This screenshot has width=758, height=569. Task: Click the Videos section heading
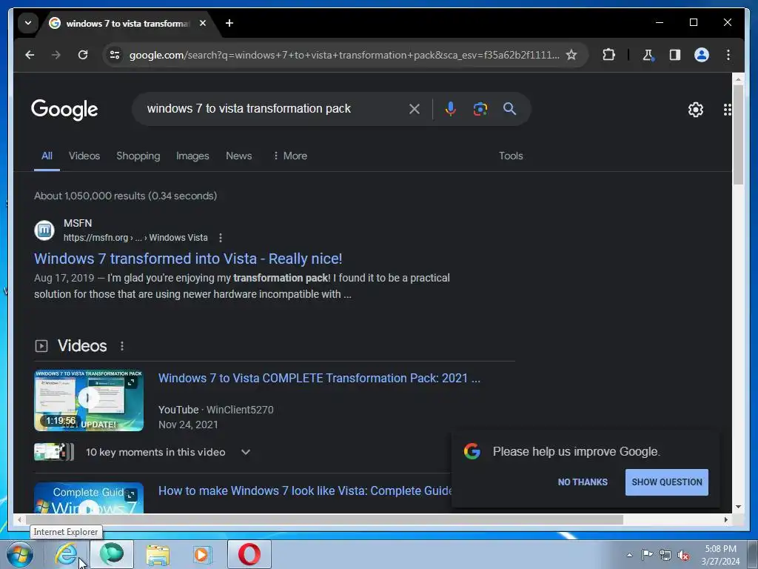82,346
